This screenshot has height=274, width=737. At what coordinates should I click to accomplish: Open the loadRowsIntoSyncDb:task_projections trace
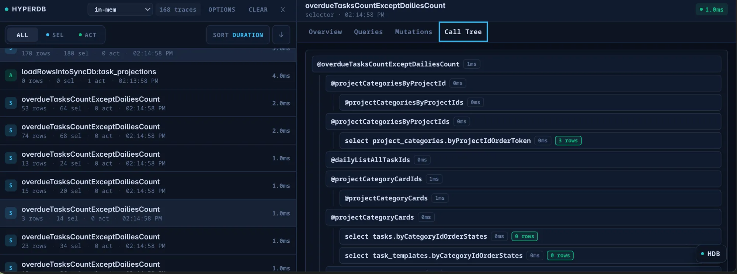pyautogui.click(x=148, y=76)
